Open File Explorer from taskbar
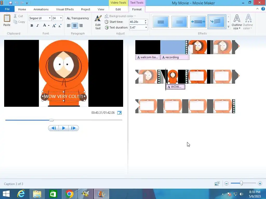The height and width of the screenshot is (199, 266). [37, 194]
